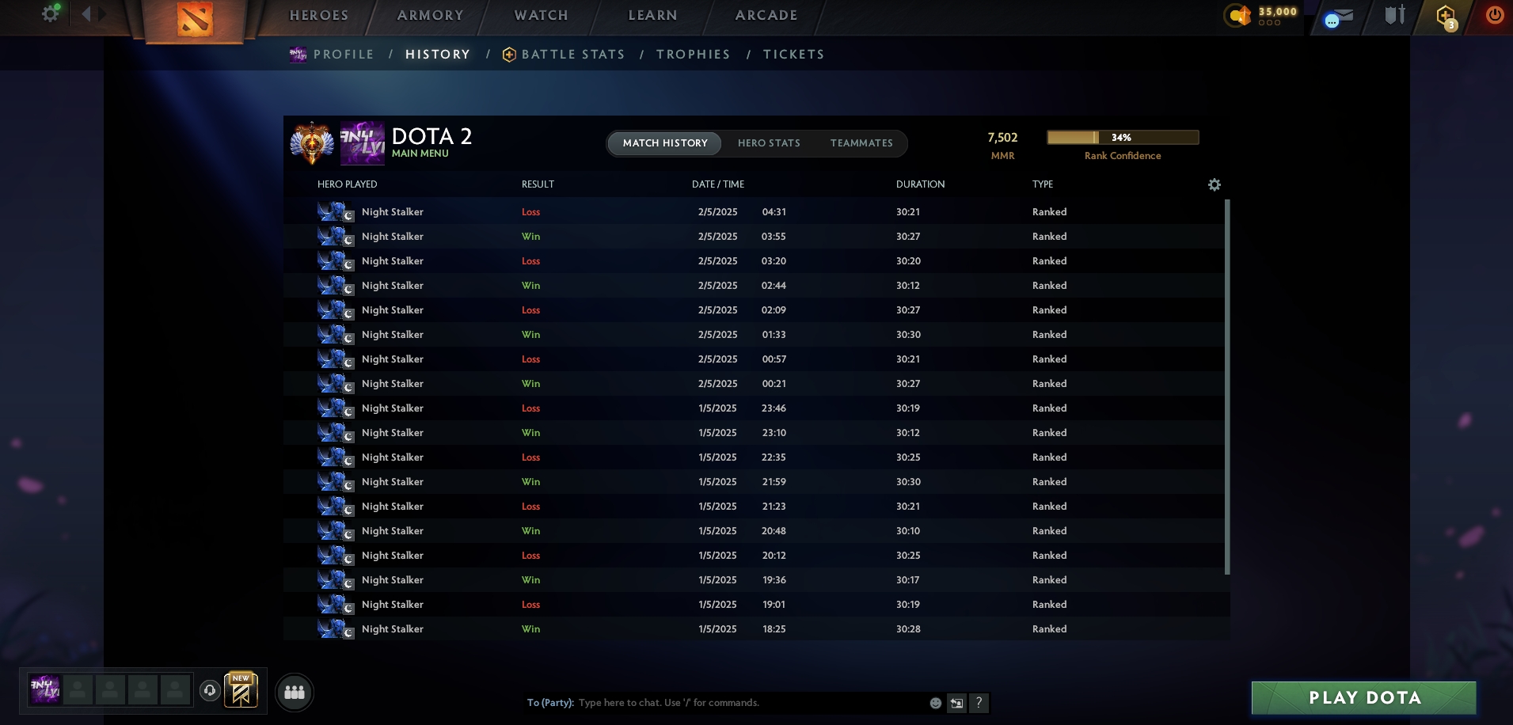This screenshot has height=725, width=1513.
Task: Click the chat popout window icon
Action: click(x=956, y=703)
